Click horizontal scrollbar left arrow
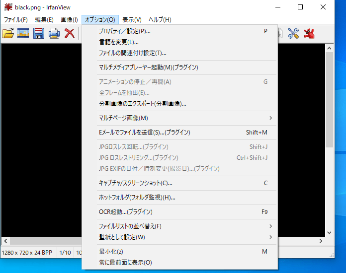 pos(6,241)
